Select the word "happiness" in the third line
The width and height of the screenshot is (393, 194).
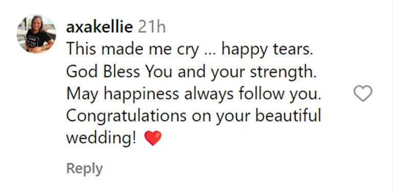[x=141, y=94]
